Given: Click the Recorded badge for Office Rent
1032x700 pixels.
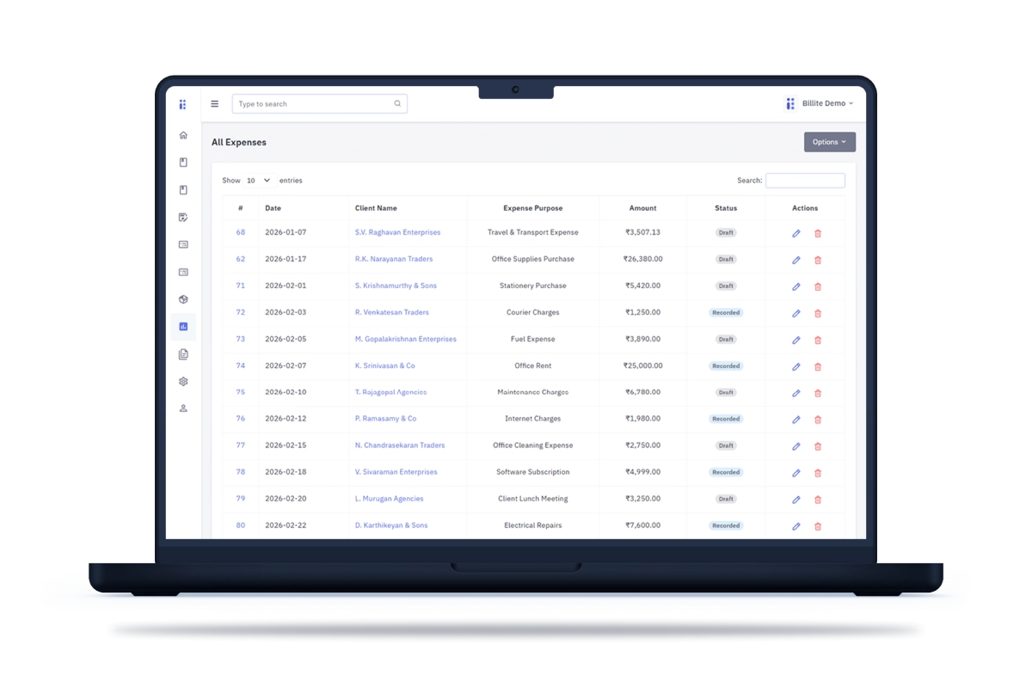Looking at the screenshot, I should pyautogui.click(x=726, y=366).
